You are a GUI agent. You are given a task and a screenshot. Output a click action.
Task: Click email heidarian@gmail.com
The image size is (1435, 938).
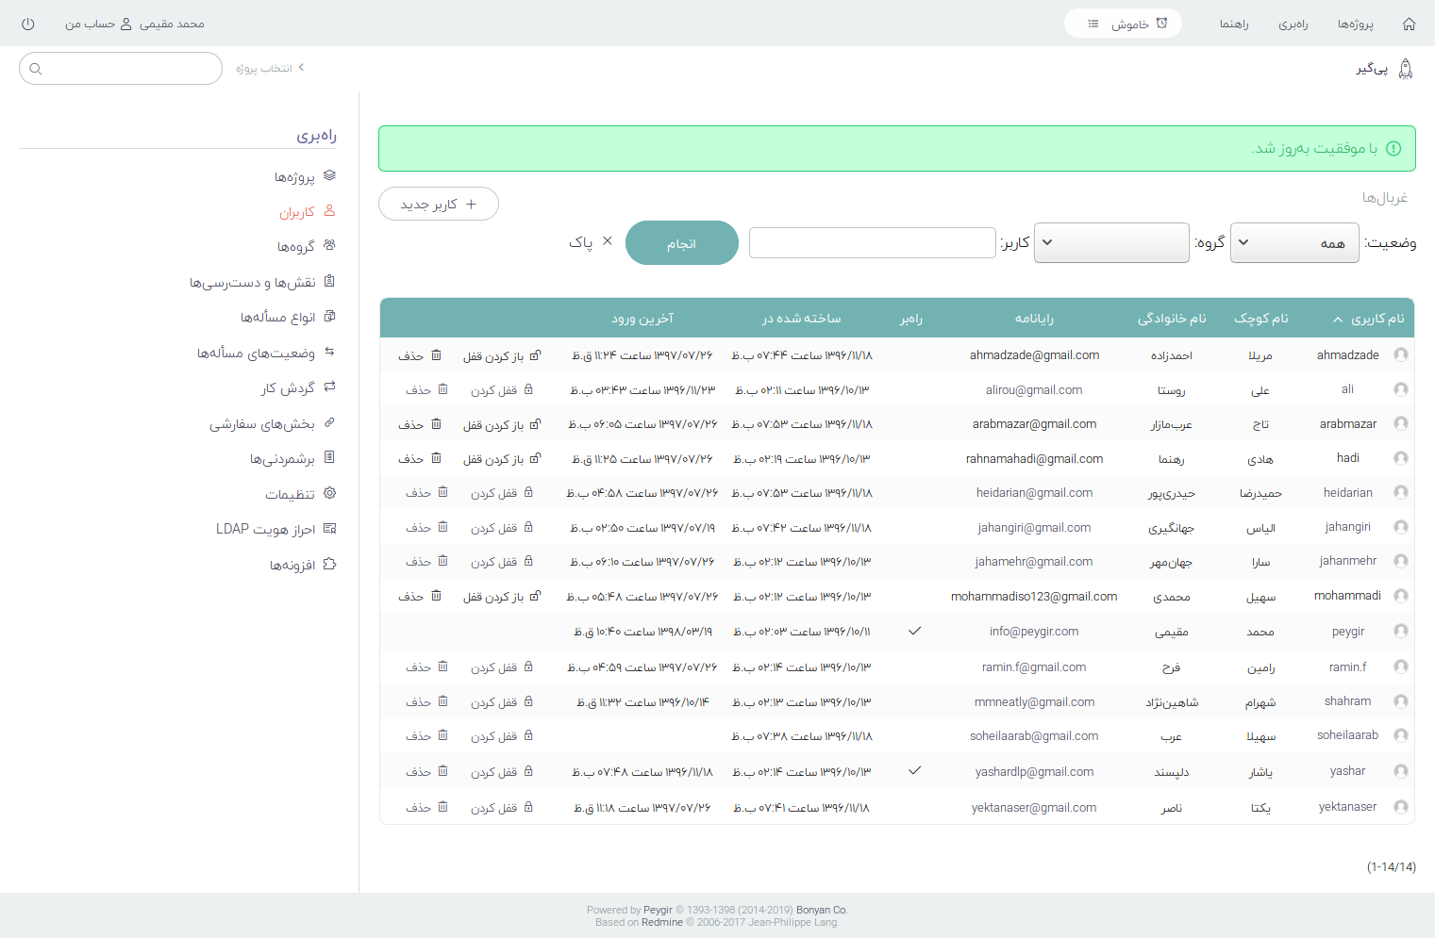(1034, 493)
